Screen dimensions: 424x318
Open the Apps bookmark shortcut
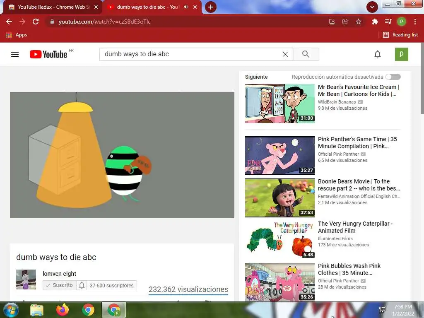click(17, 35)
